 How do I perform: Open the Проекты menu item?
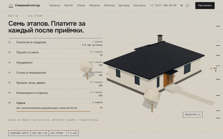[55, 5]
